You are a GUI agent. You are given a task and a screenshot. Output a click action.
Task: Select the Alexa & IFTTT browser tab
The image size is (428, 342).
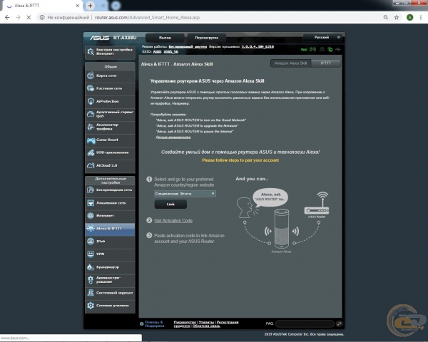point(42,6)
